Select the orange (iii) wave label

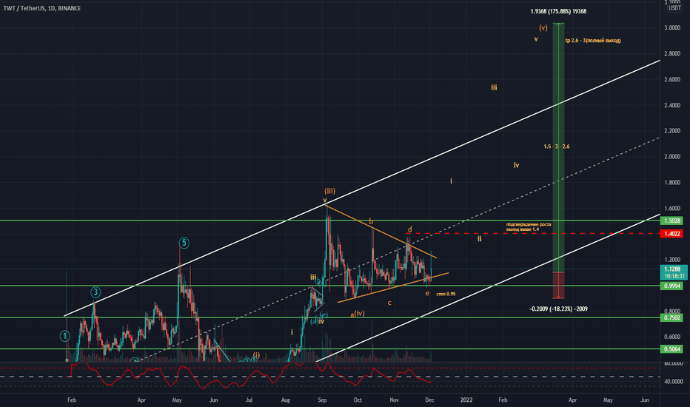pyautogui.click(x=329, y=191)
